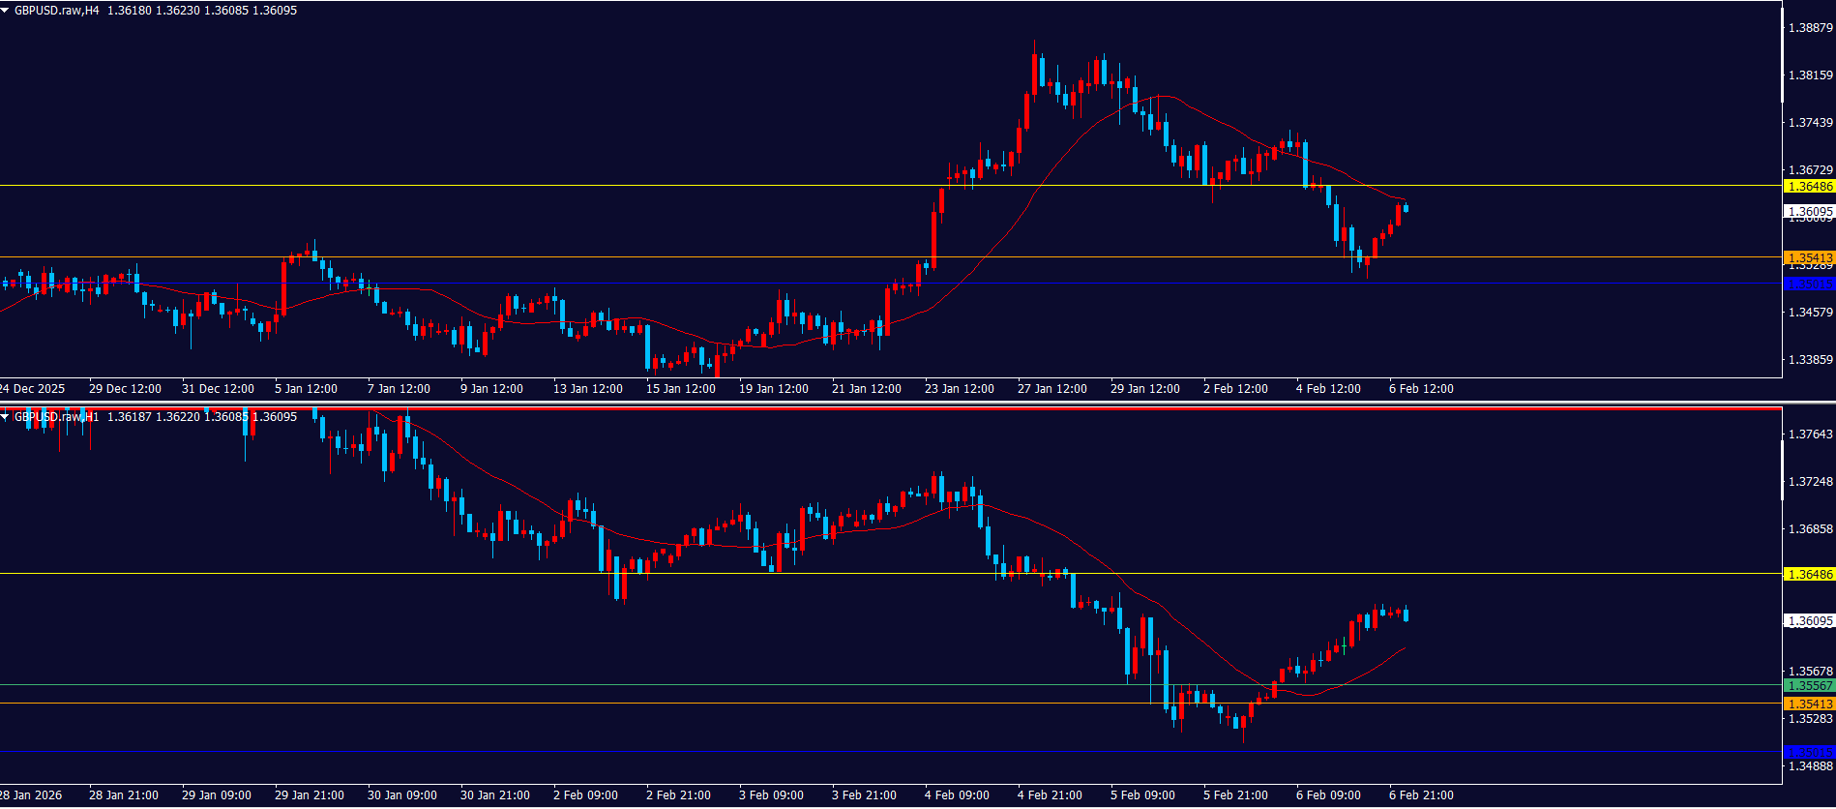Click the 6 Feb 21:00 label on H1 time axis
Screen dimensions: 1836x809
pyautogui.click(x=1420, y=795)
